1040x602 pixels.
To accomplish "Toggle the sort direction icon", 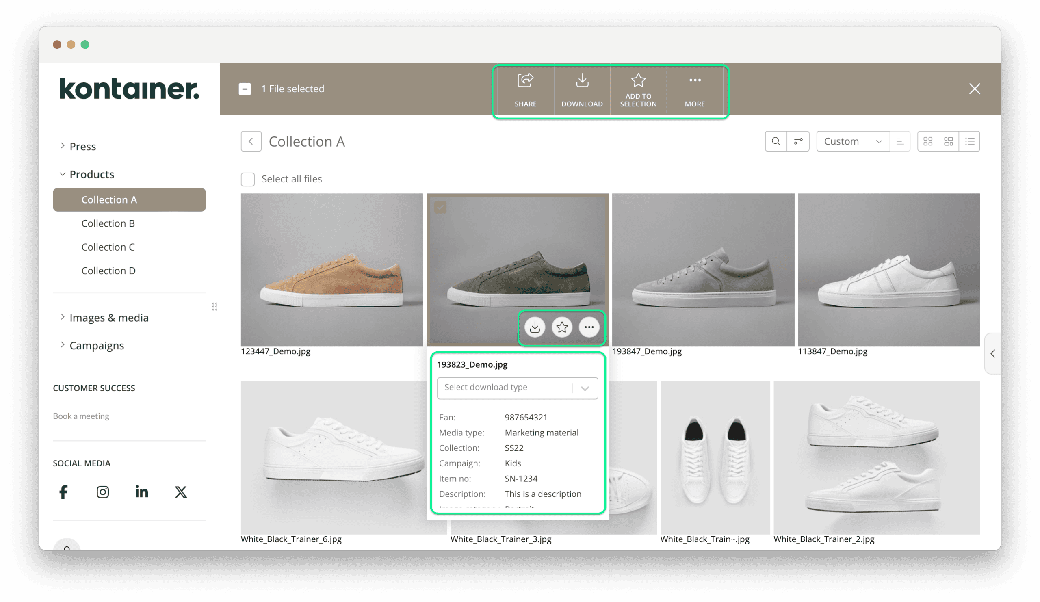I will (900, 141).
